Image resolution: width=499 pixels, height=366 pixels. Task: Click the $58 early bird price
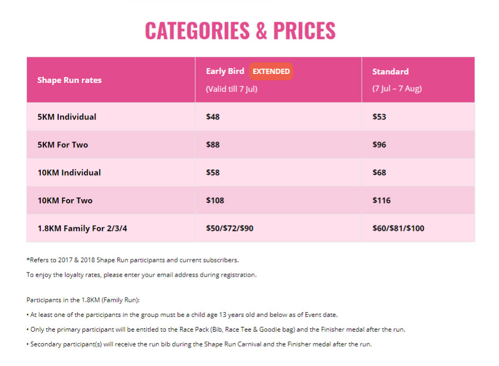tap(213, 173)
